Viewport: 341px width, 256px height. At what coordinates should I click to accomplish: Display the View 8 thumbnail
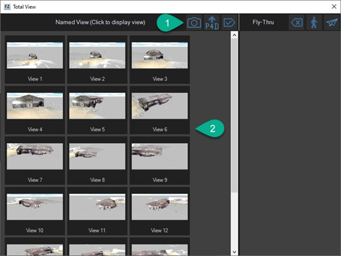[x=97, y=161]
